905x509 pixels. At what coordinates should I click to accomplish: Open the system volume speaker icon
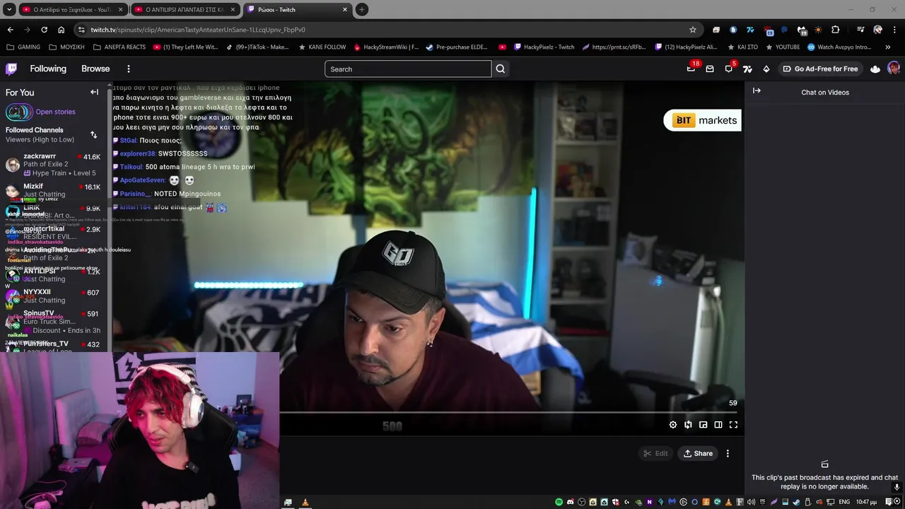click(751, 502)
